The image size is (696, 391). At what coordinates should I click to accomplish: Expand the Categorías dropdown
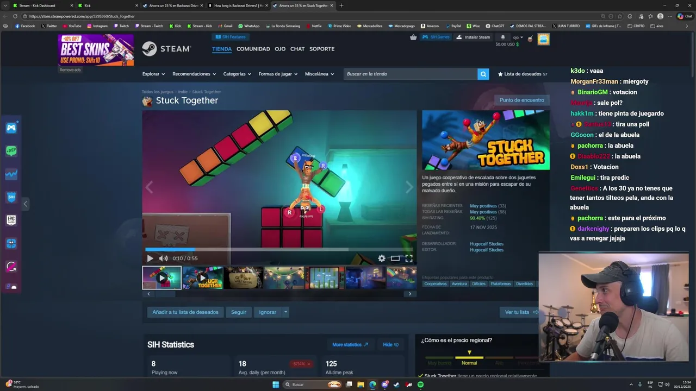pos(238,74)
